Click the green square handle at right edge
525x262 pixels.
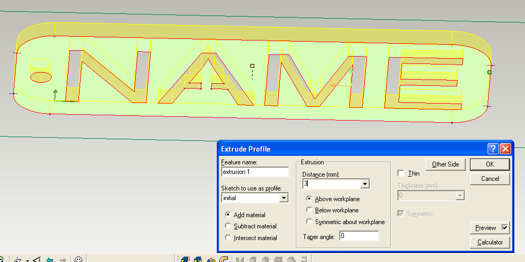490,72
